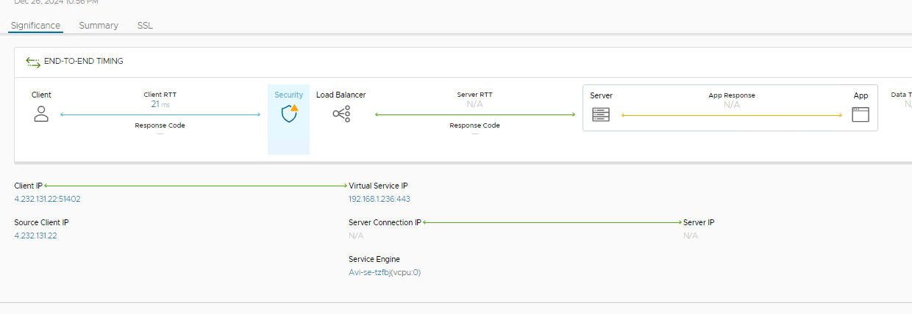This screenshot has height=314, width=912.
Task: Click the Server IP label
Action: click(699, 222)
